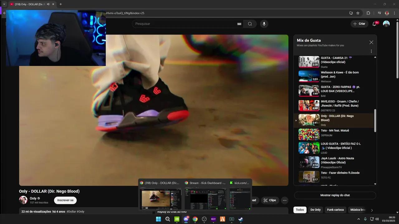Mute the tab via speaker icon
Image resolution: width=399 pixels, height=224 pixels.
(48, 4)
